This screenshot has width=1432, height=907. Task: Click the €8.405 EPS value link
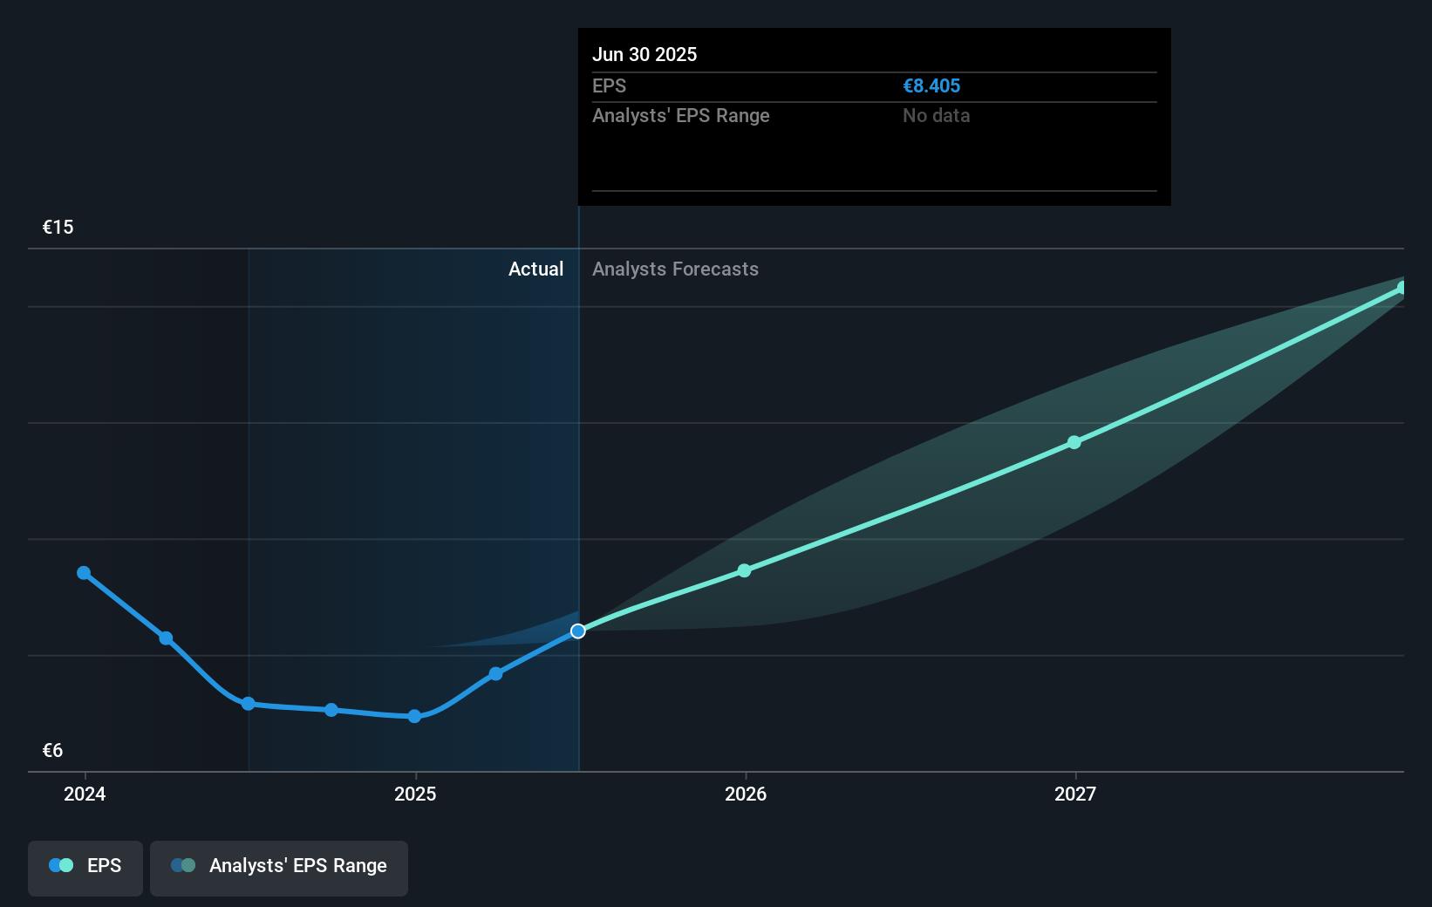(x=931, y=86)
